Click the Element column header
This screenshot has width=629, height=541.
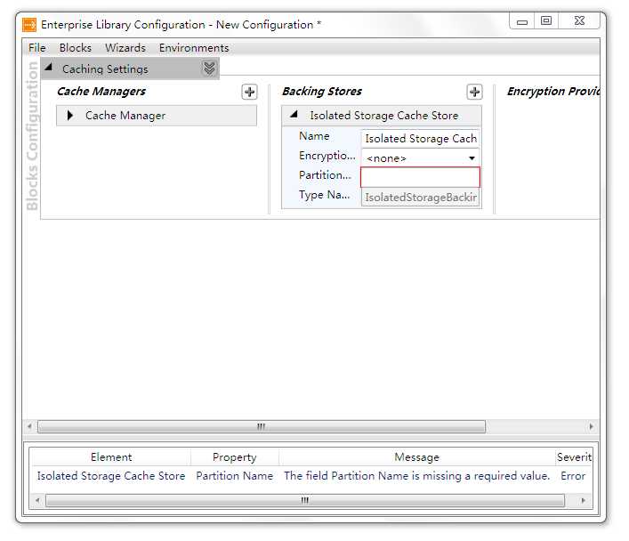(111, 457)
